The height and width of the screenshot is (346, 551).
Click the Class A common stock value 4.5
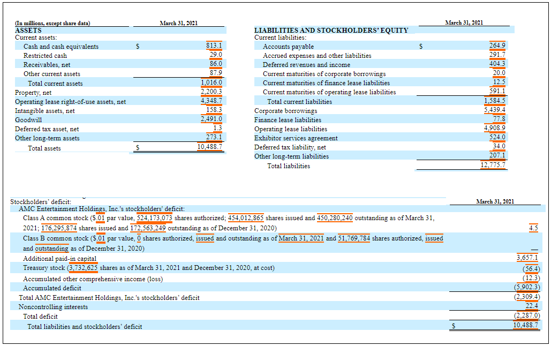click(x=533, y=228)
